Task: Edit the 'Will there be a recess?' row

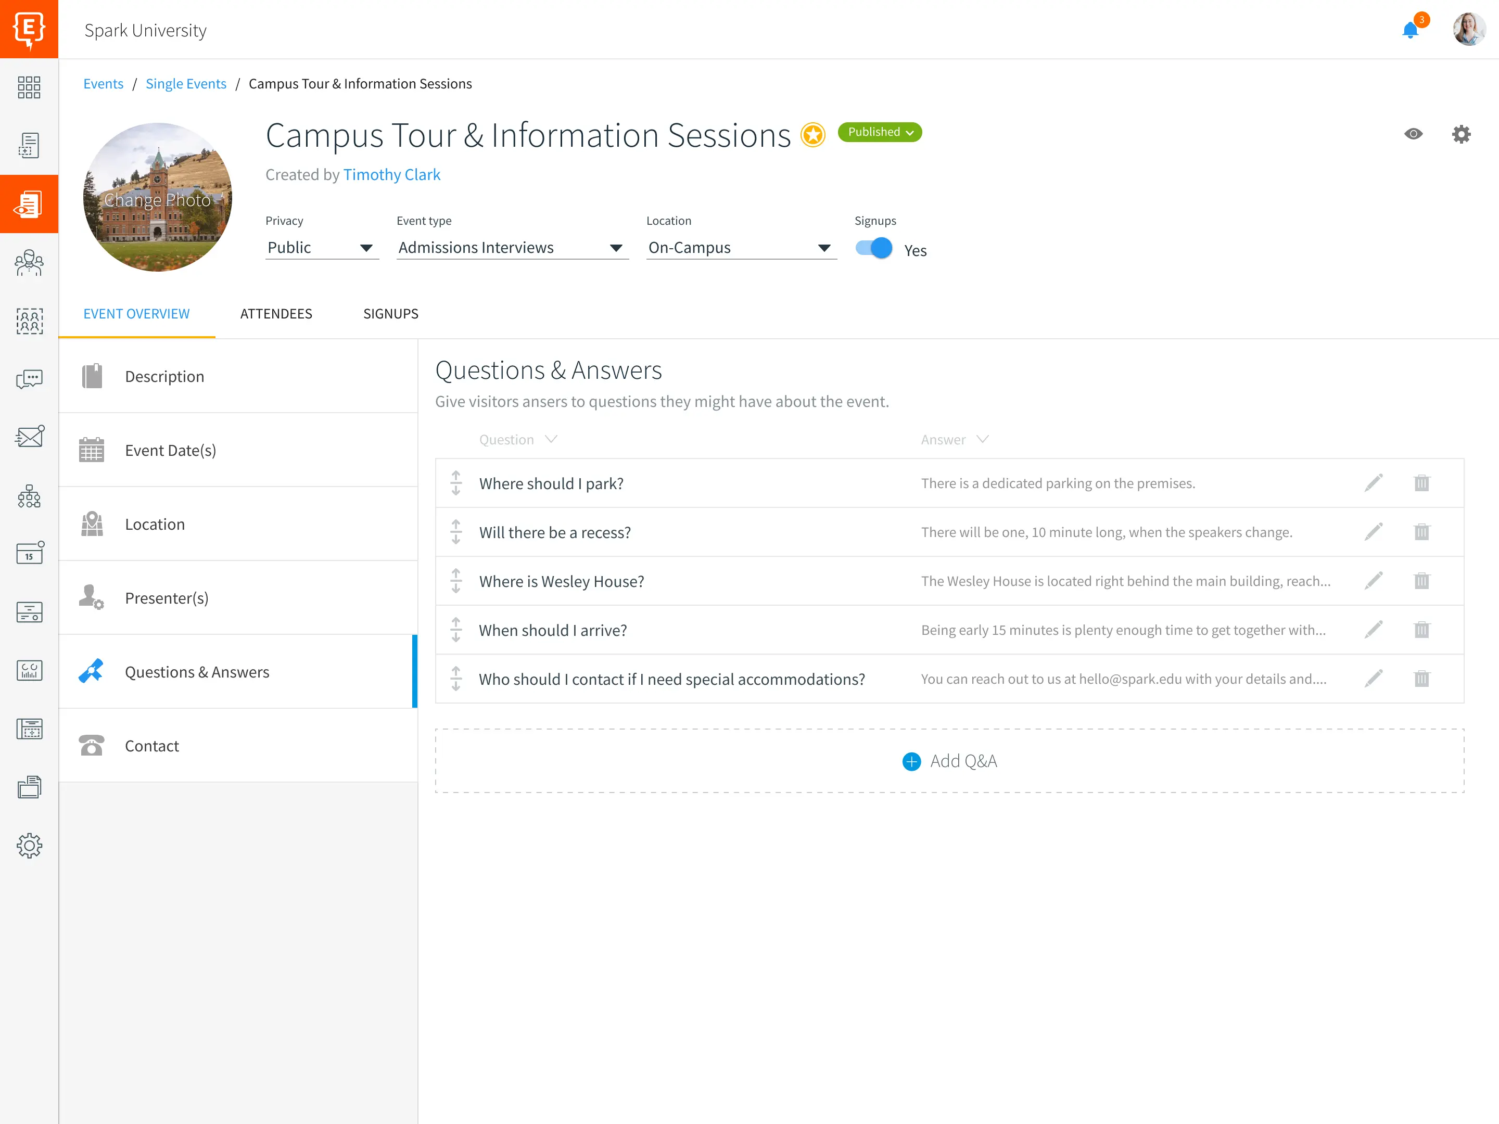Action: point(1374,532)
